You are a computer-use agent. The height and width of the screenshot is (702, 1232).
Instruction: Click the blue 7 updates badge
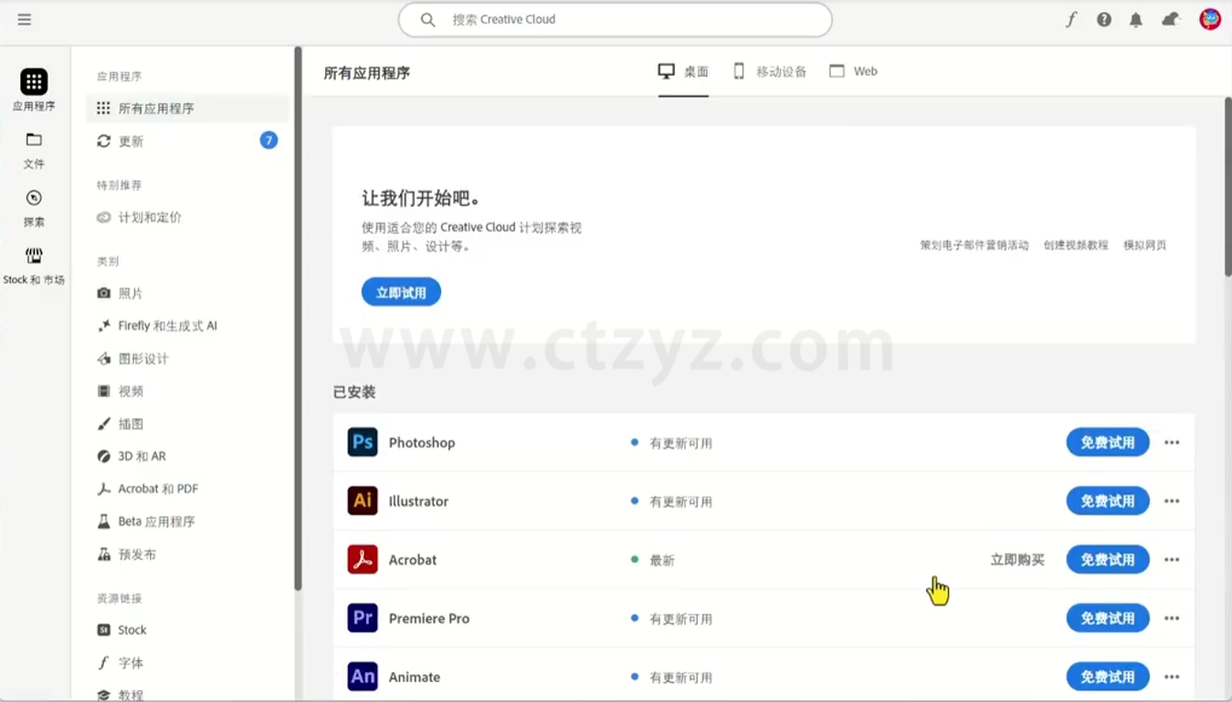269,140
